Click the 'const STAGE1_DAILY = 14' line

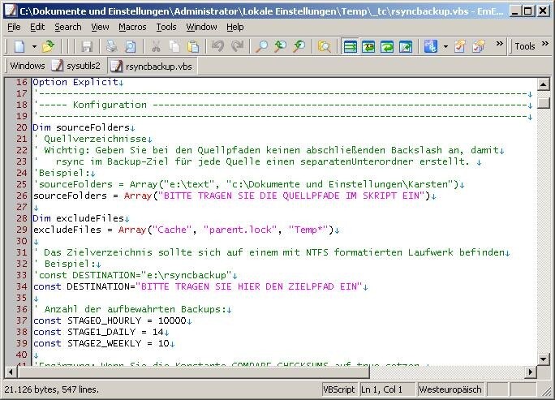101,332
